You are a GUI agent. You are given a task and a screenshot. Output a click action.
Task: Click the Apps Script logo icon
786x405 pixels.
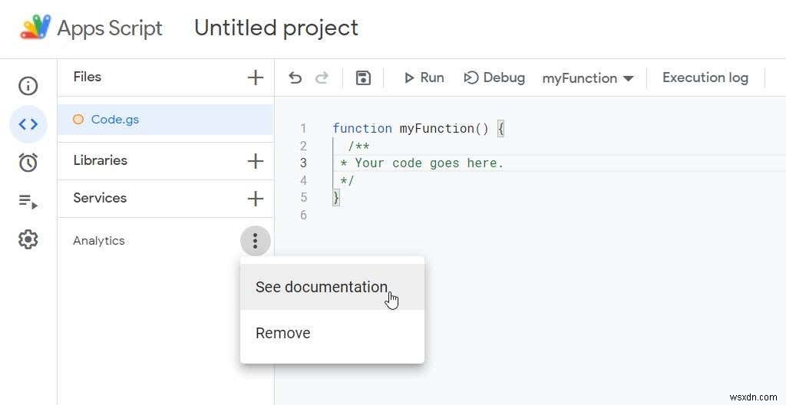35,28
